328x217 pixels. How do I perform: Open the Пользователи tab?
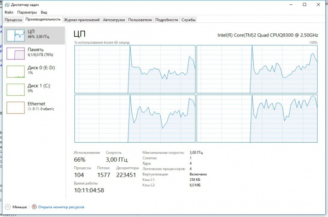[140, 20]
